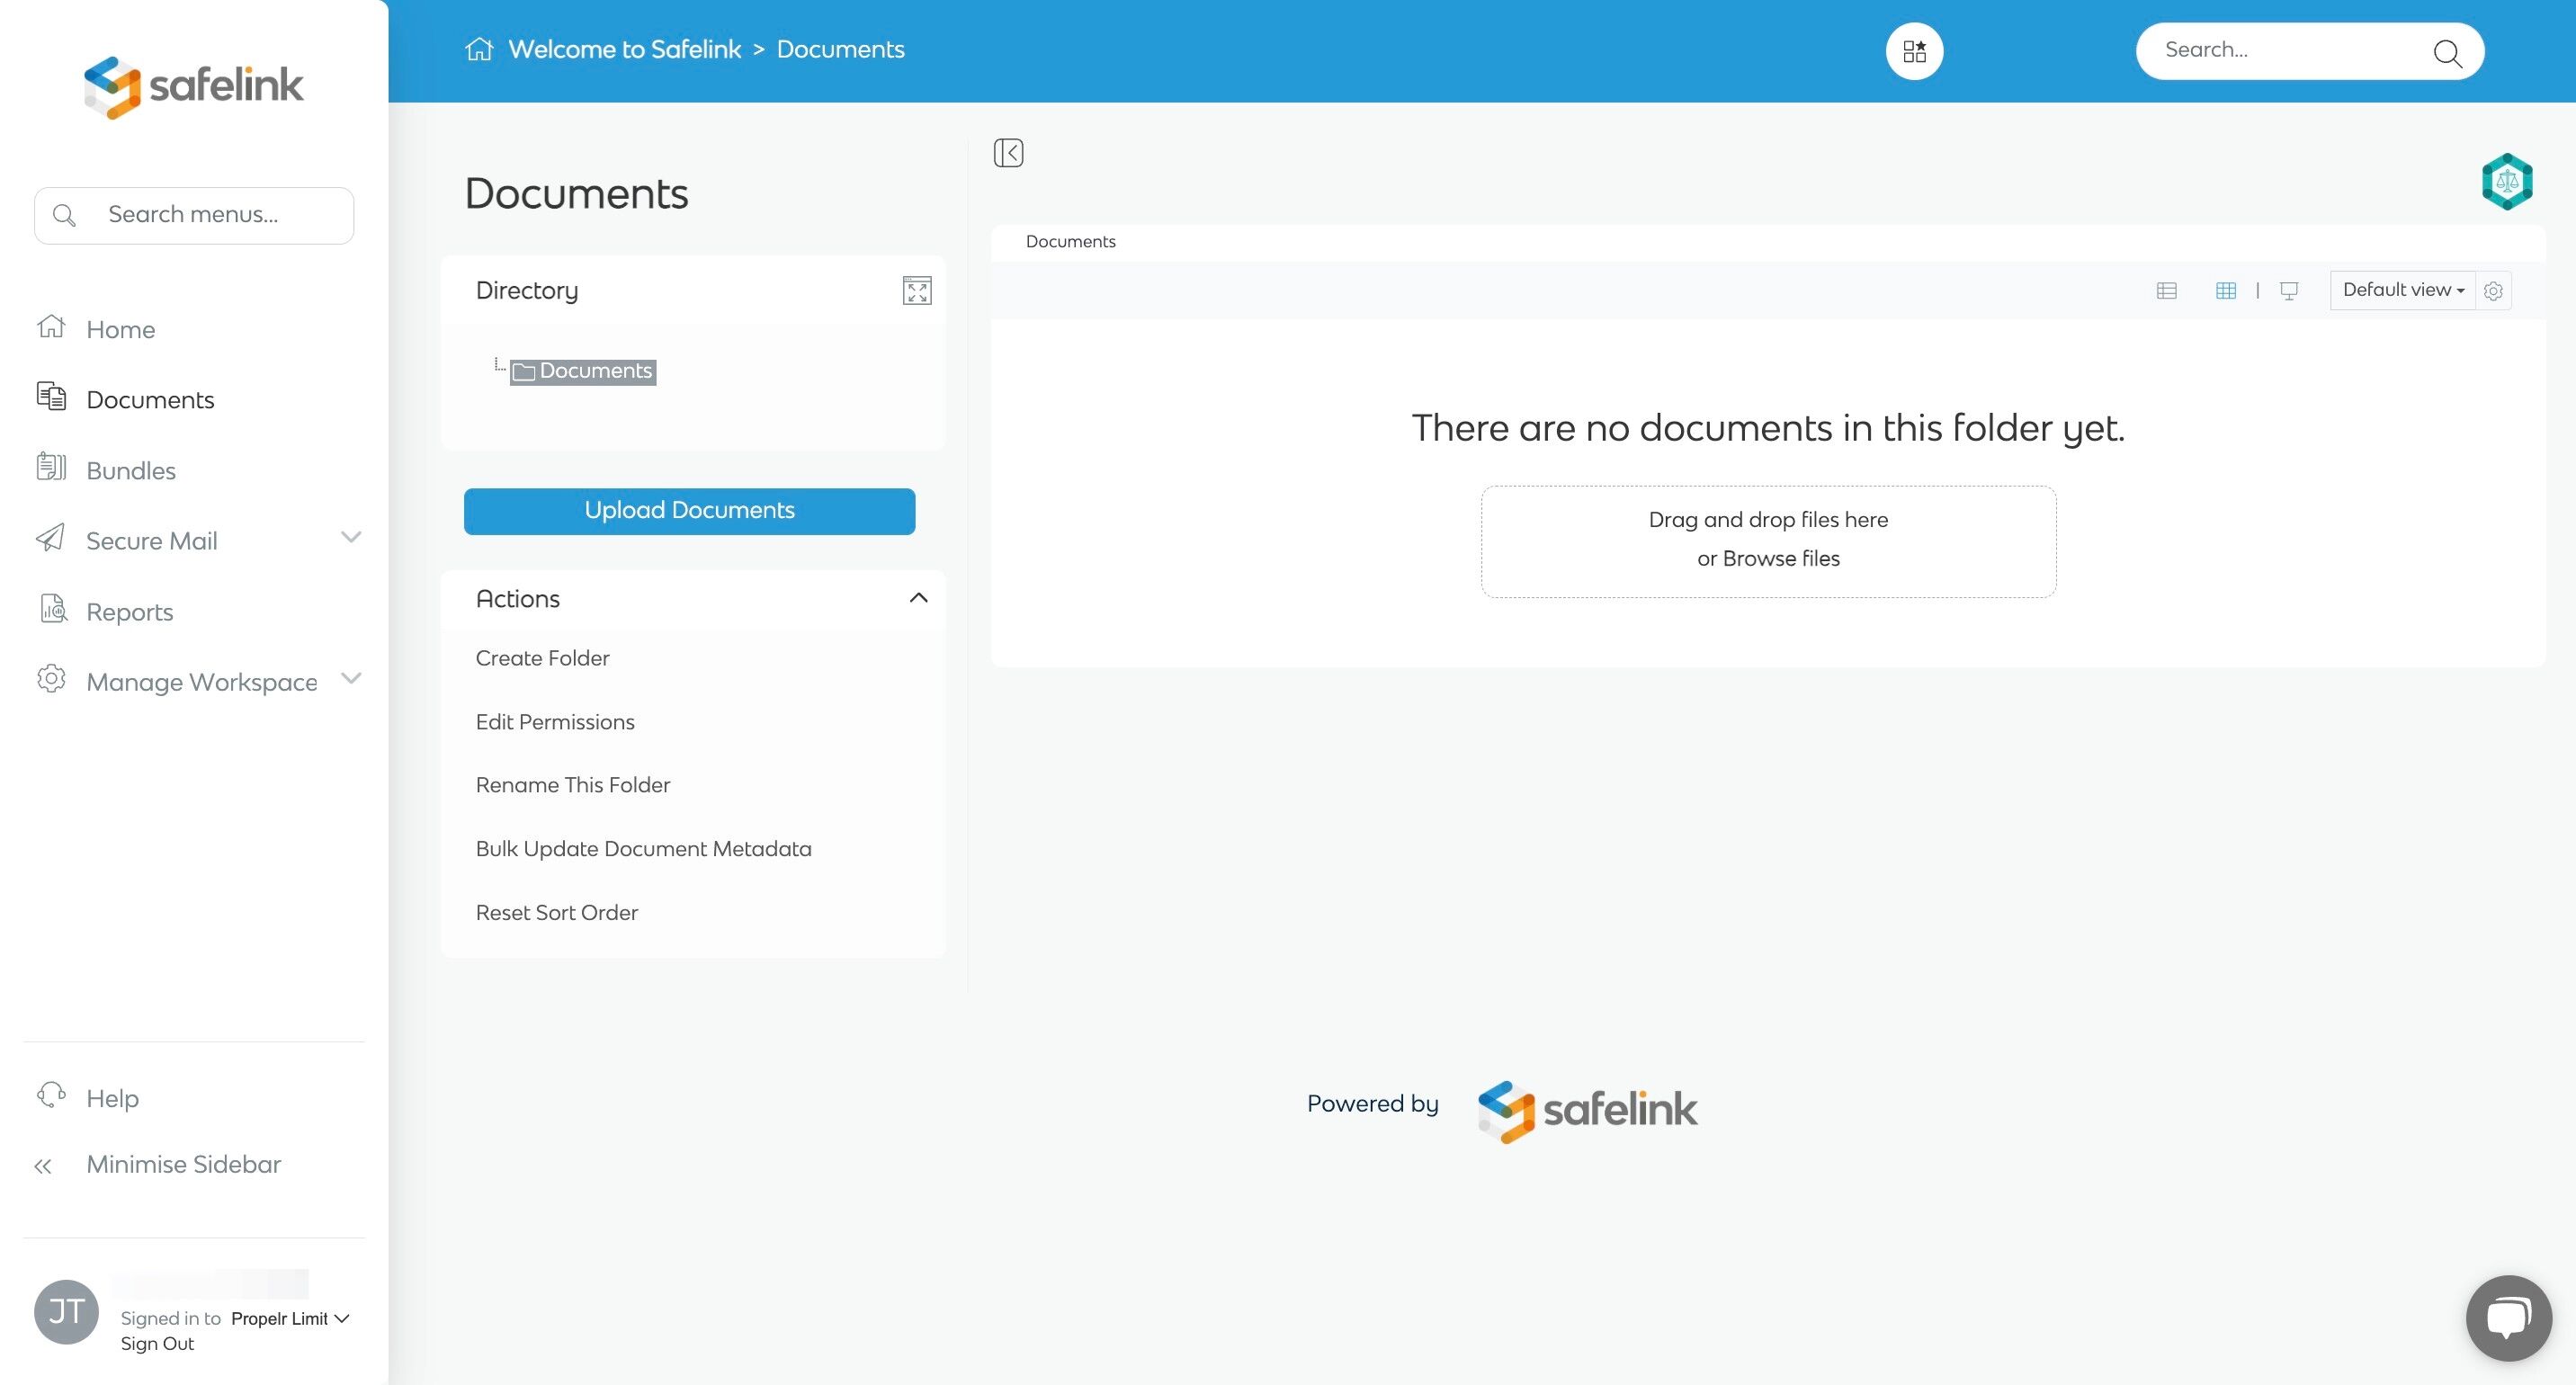This screenshot has height=1385, width=2576.
Task: Open Help in sidebar
Action: 112,1098
